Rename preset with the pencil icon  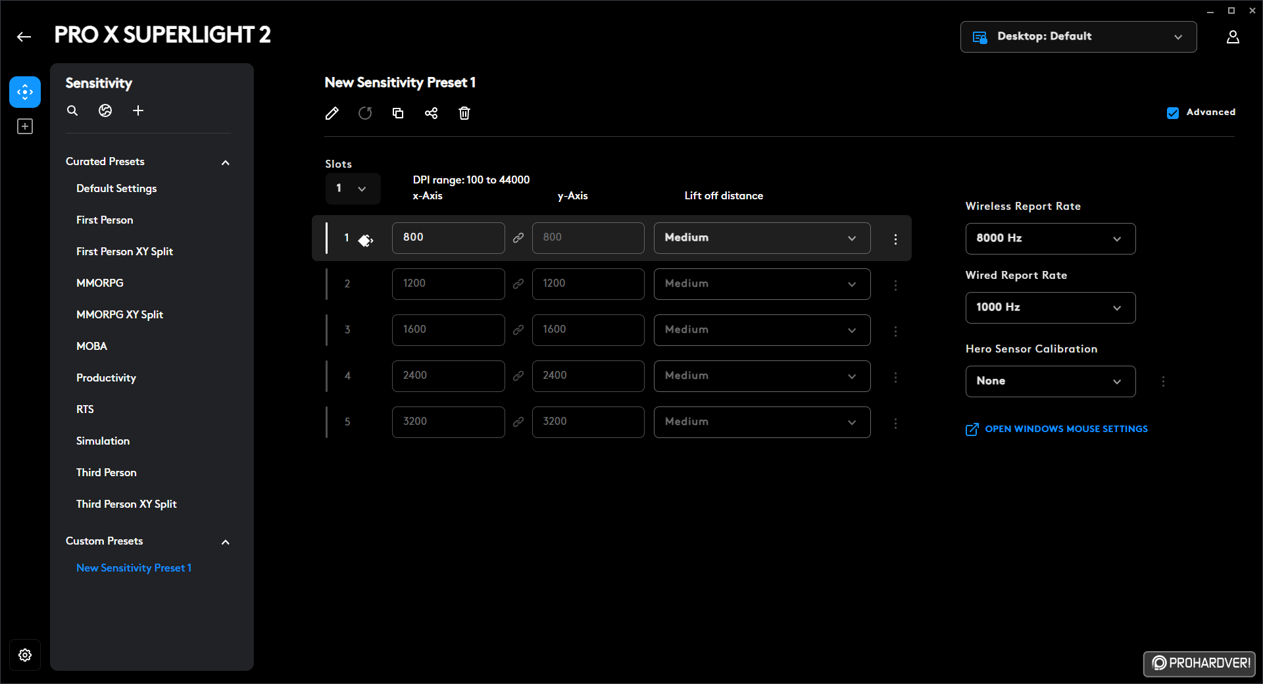(332, 113)
